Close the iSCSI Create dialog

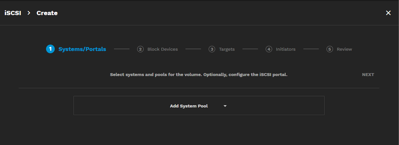point(388,13)
